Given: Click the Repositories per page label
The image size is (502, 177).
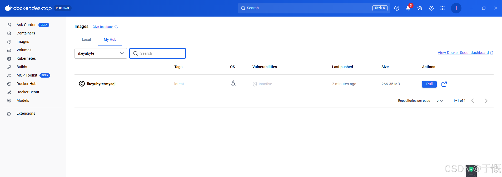Looking at the screenshot, I should pyautogui.click(x=414, y=101).
